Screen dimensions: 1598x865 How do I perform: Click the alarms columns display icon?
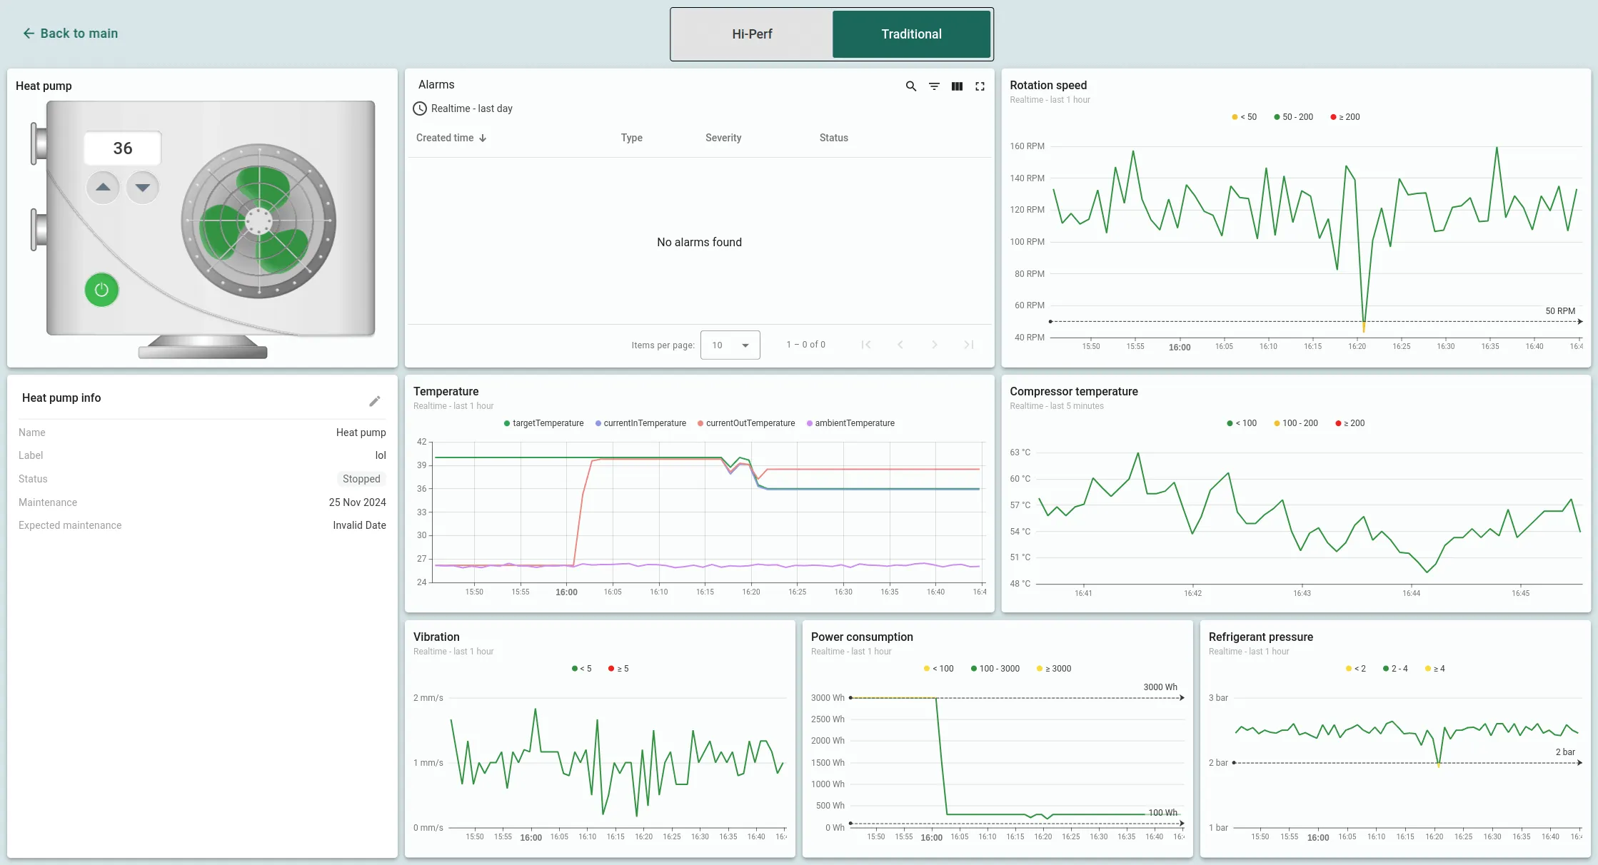tap(957, 86)
